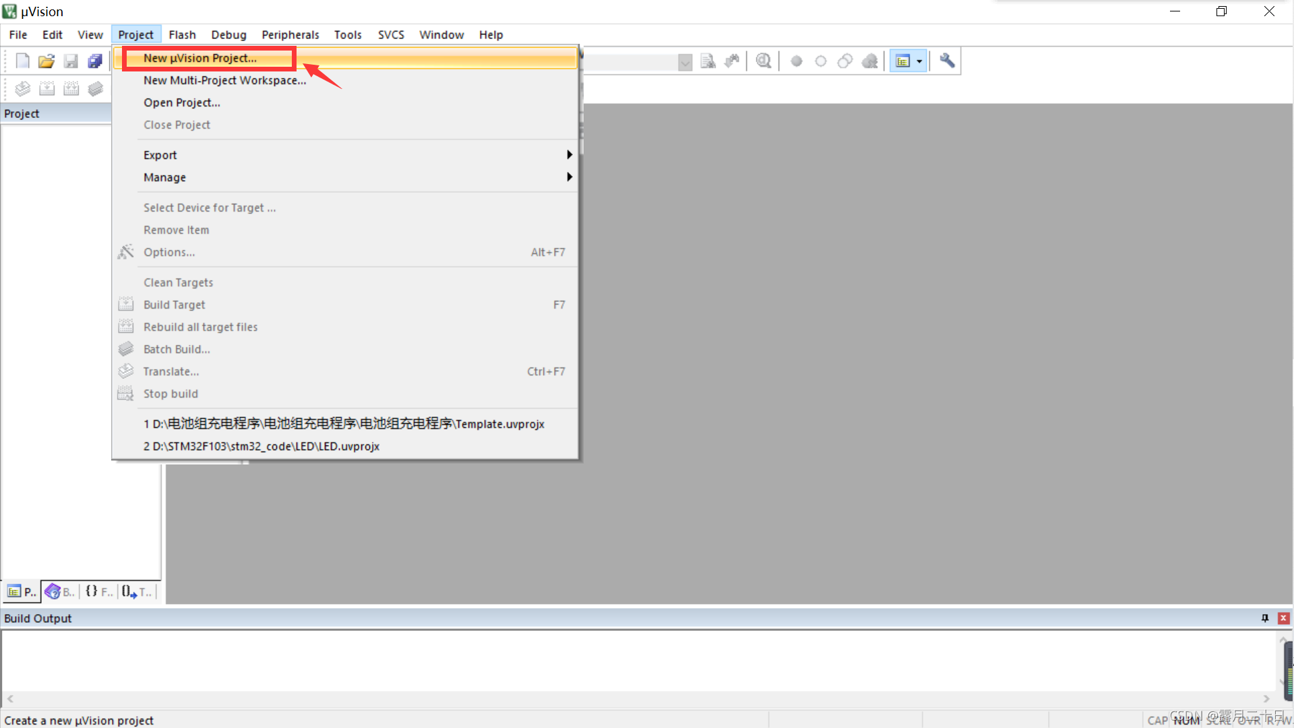The height and width of the screenshot is (728, 1294).
Task: Open the Help menu
Action: 491,35
